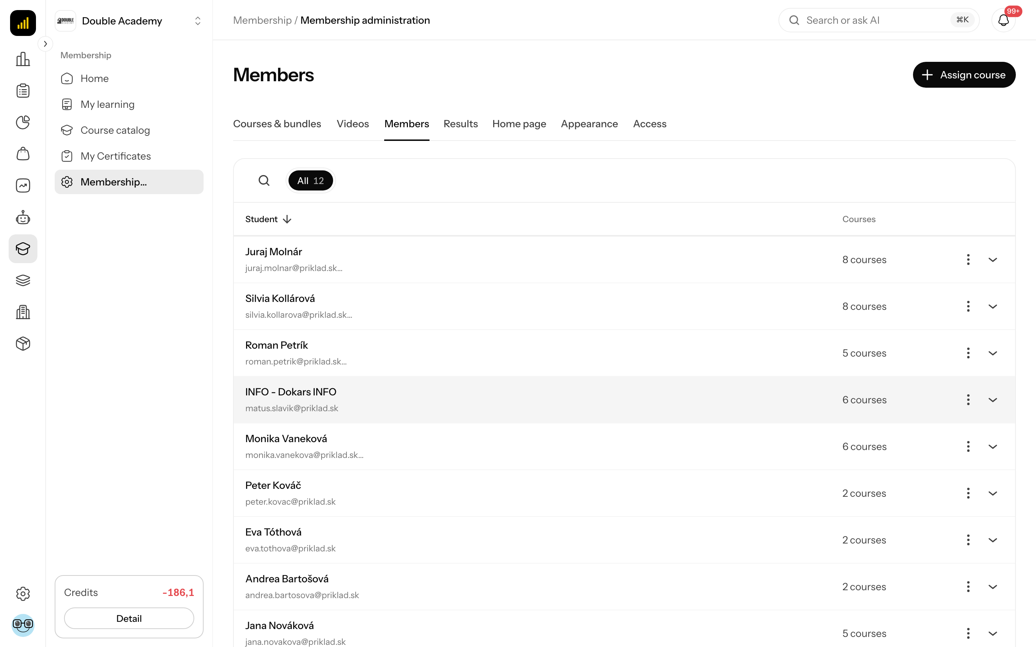Open the three-dot menu for Juraj Molnár
Viewport: 1036px width, 647px height.
pos(968,259)
